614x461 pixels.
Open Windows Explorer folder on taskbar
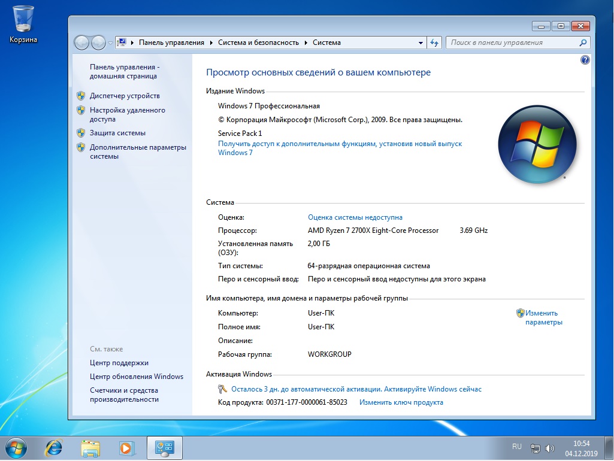[x=90, y=448]
